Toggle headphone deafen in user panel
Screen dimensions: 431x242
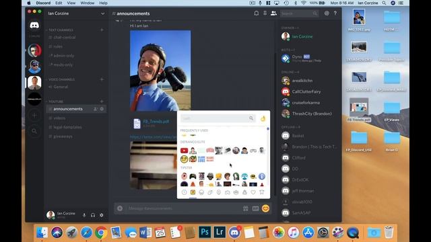pos(93,215)
